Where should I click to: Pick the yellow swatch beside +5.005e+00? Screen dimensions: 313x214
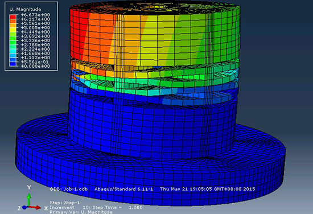(13, 30)
